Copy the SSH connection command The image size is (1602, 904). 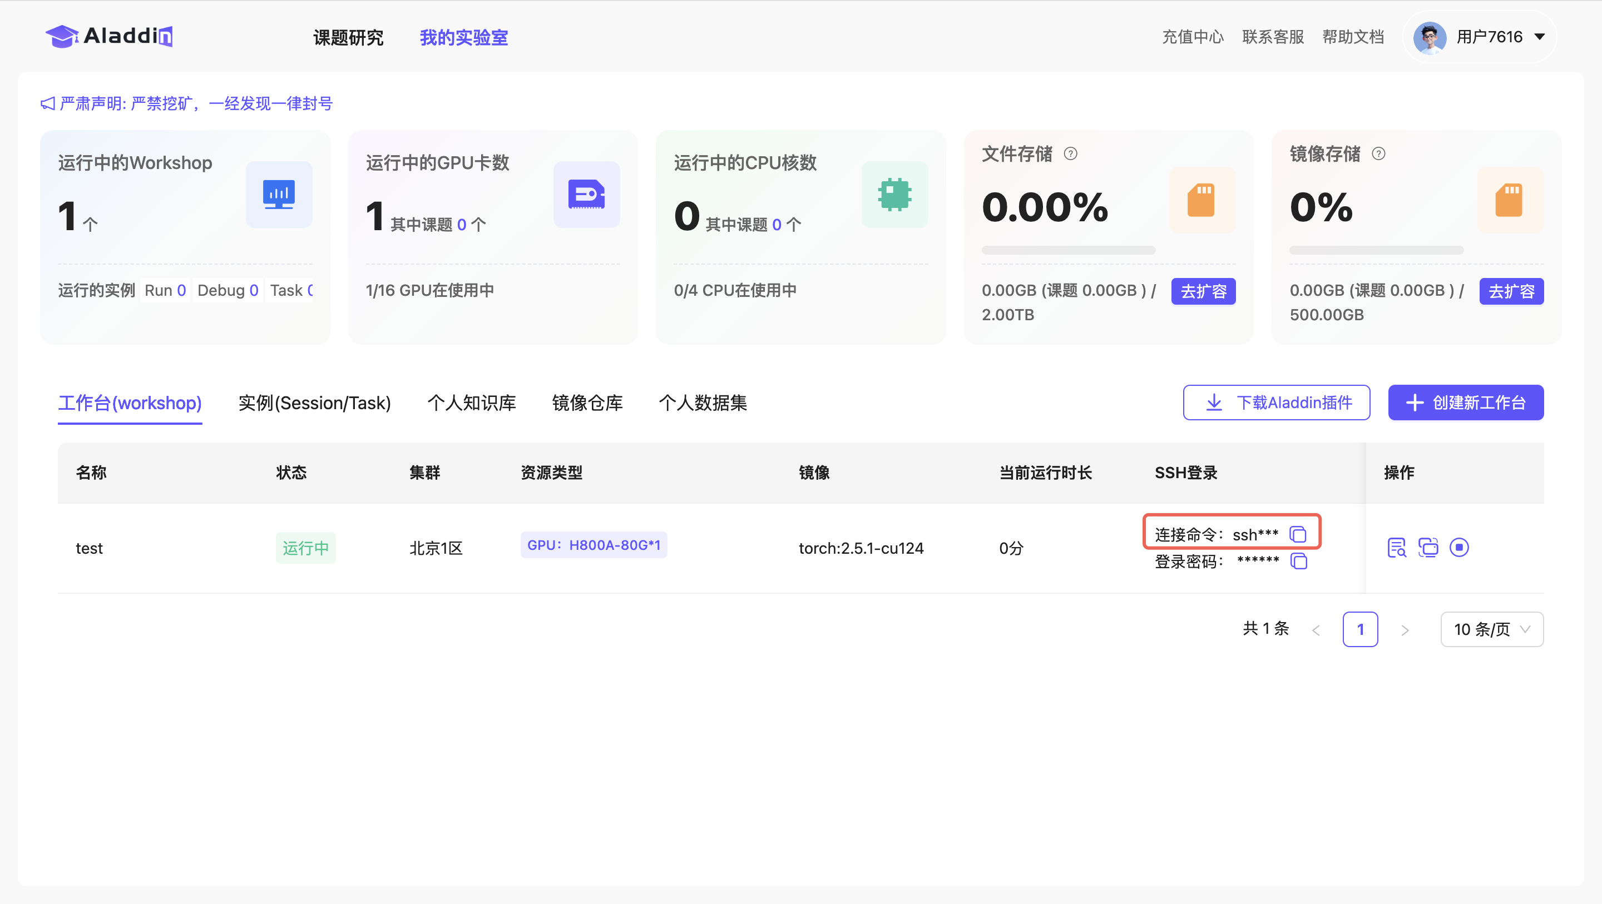point(1298,534)
